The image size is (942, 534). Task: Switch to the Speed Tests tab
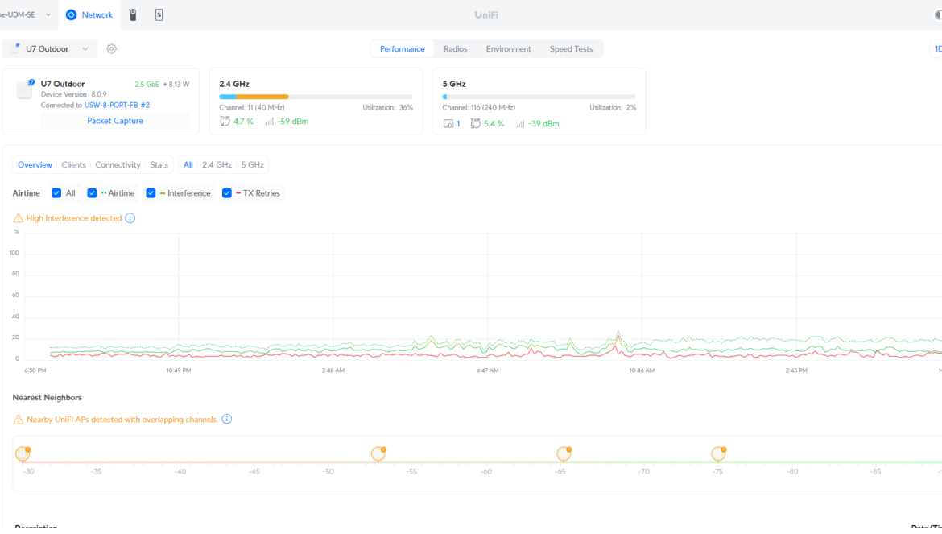(x=571, y=48)
